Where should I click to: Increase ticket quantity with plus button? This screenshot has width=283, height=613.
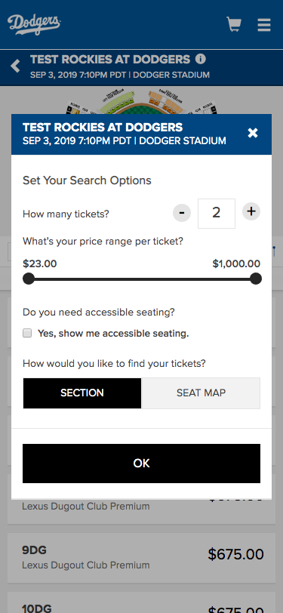tap(251, 212)
